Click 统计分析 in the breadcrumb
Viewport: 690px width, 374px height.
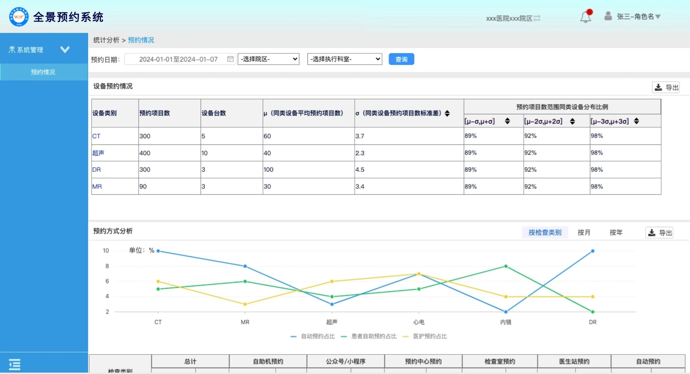pos(106,40)
